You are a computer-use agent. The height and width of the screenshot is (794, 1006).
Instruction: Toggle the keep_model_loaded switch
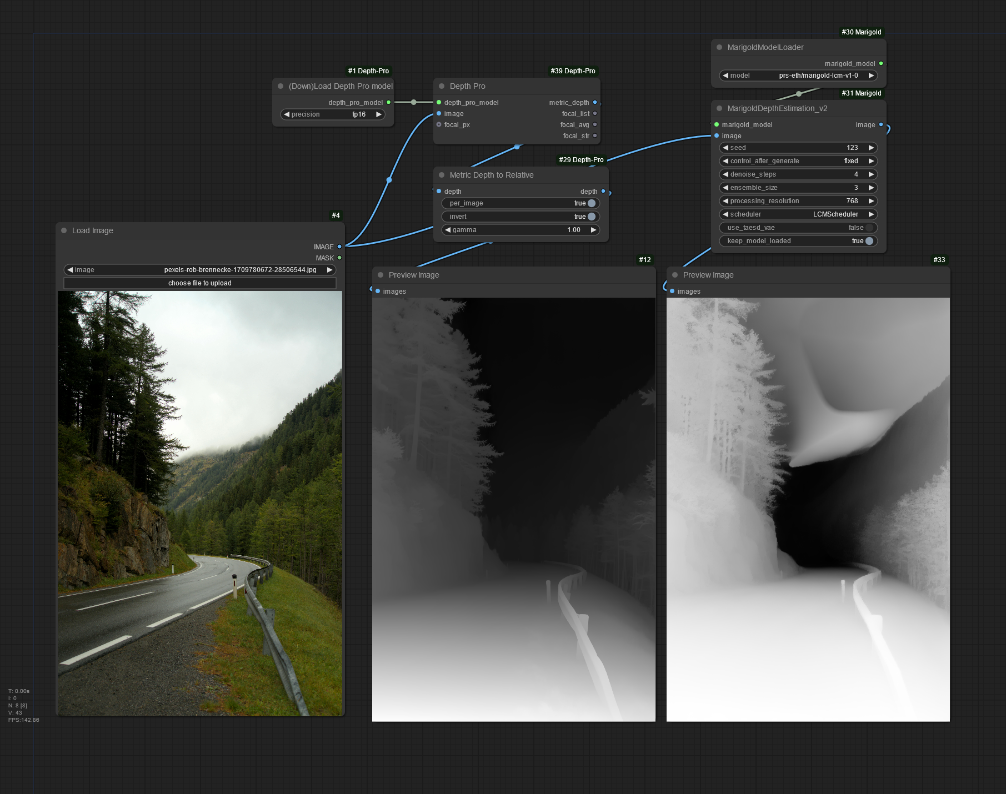[869, 241]
